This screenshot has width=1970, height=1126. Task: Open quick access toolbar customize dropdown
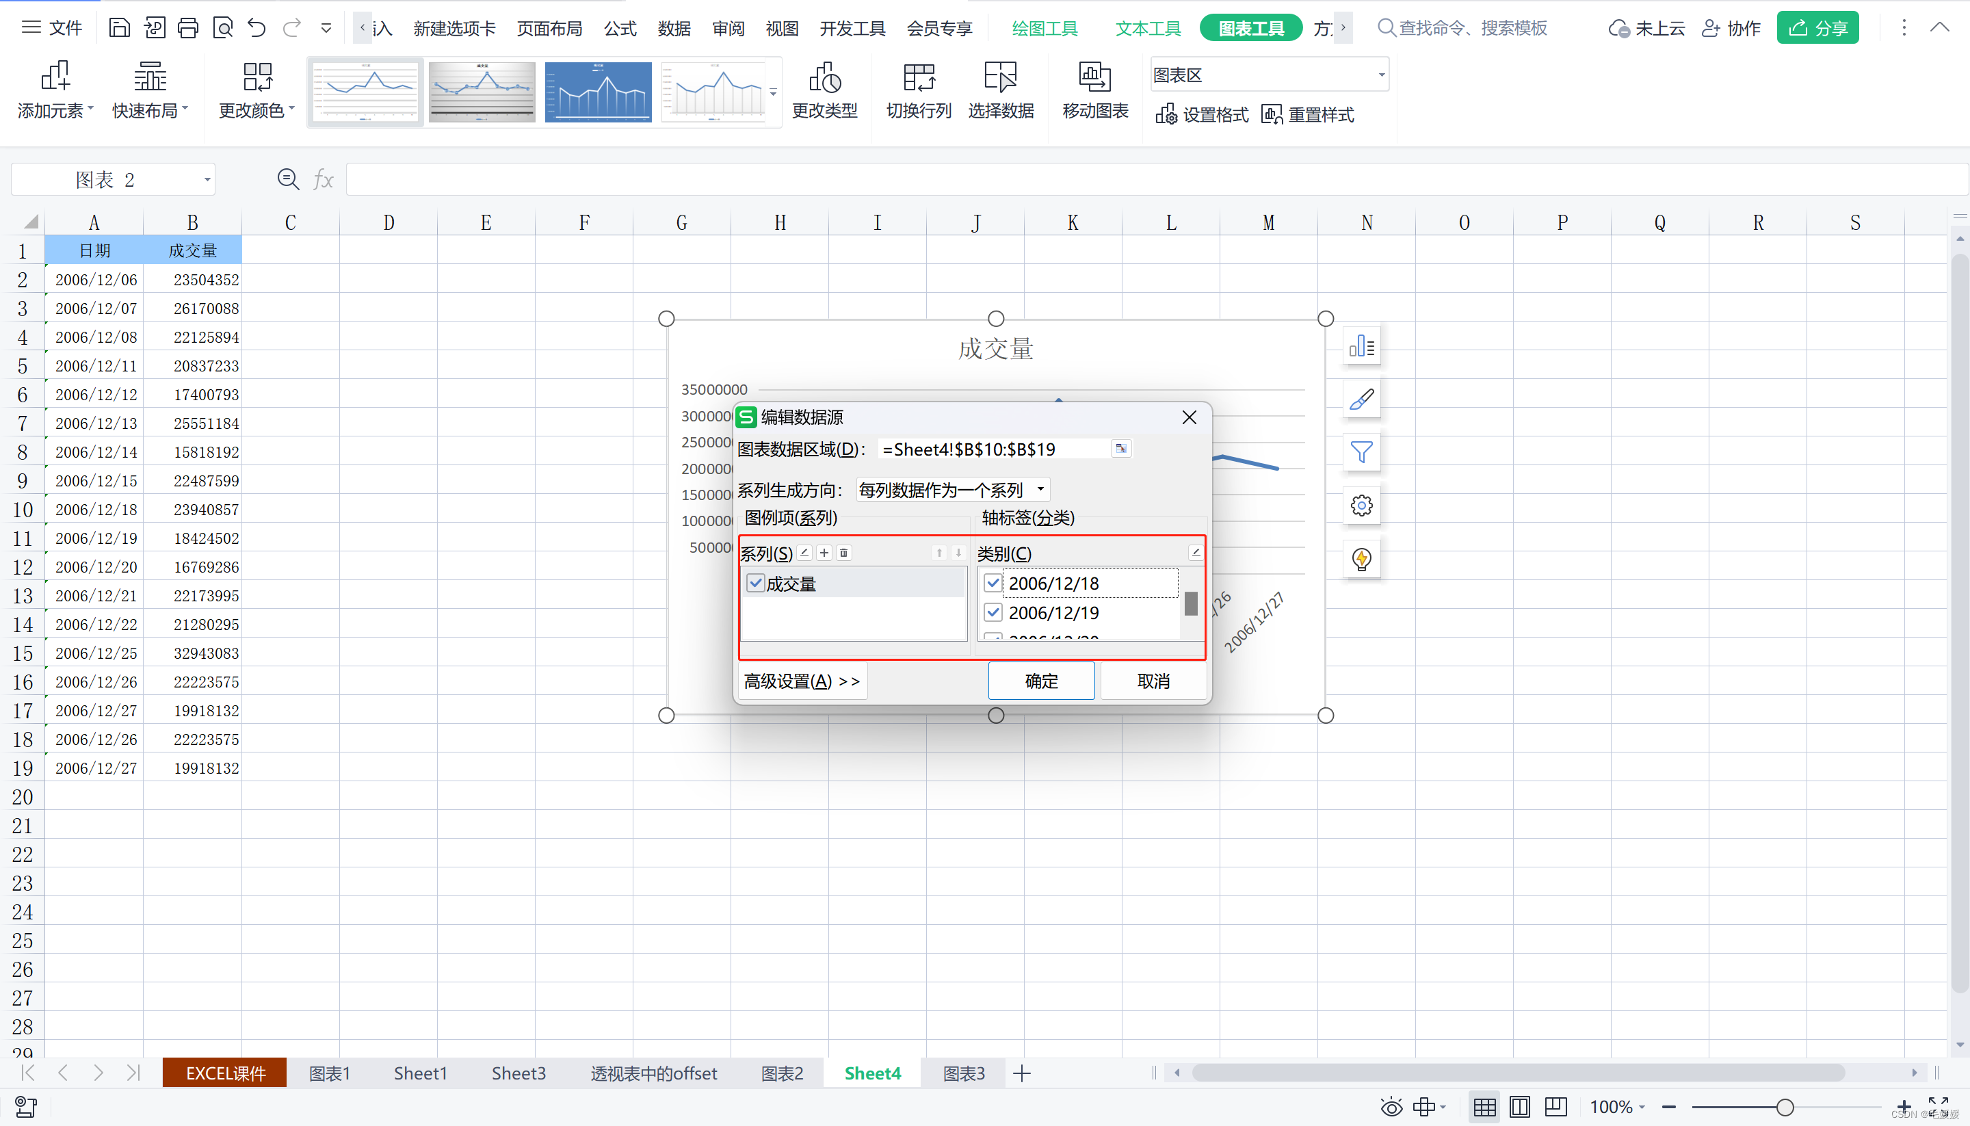pos(326,29)
